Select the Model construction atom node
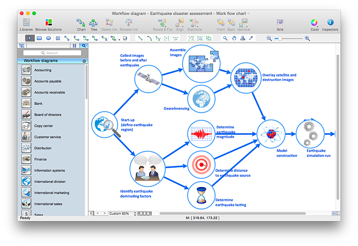Screen dimensions: 358x246 pos(271,134)
